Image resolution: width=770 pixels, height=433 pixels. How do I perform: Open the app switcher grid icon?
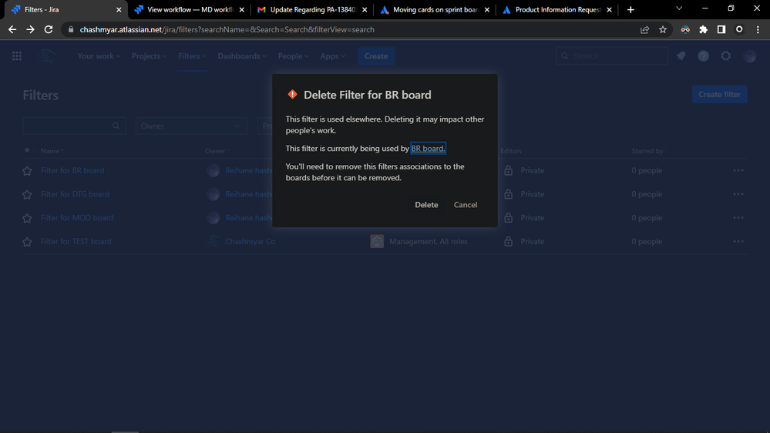click(x=17, y=56)
